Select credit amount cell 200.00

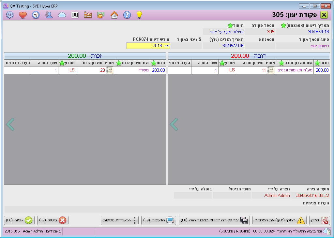(x=158, y=70)
